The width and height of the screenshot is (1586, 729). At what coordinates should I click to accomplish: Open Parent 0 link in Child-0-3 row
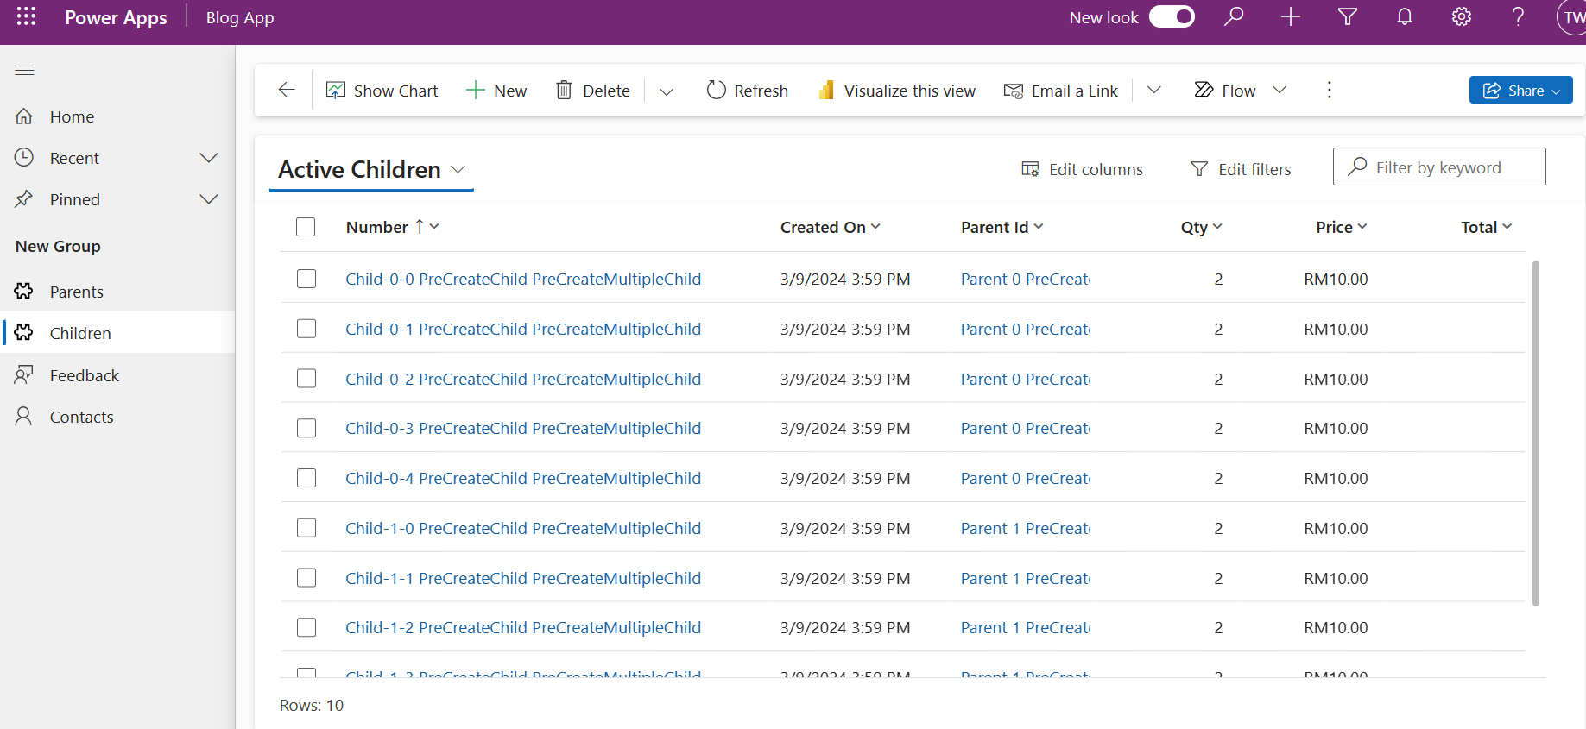click(1026, 428)
